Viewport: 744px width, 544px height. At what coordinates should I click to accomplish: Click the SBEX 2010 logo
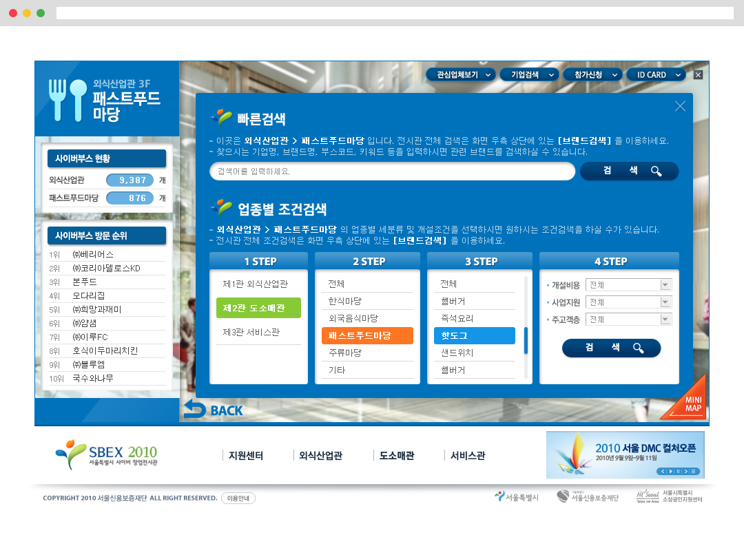coord(106,454)
